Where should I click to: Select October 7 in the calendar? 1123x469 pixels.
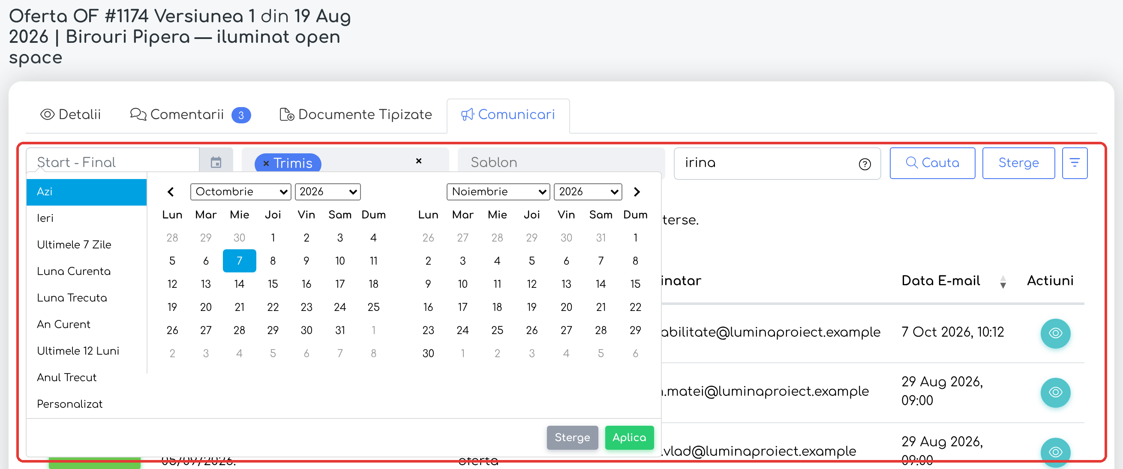tap(239, 261)
